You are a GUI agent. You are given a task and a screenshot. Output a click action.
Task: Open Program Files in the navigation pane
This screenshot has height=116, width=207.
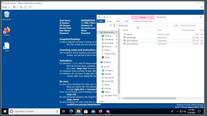(110, 54)
